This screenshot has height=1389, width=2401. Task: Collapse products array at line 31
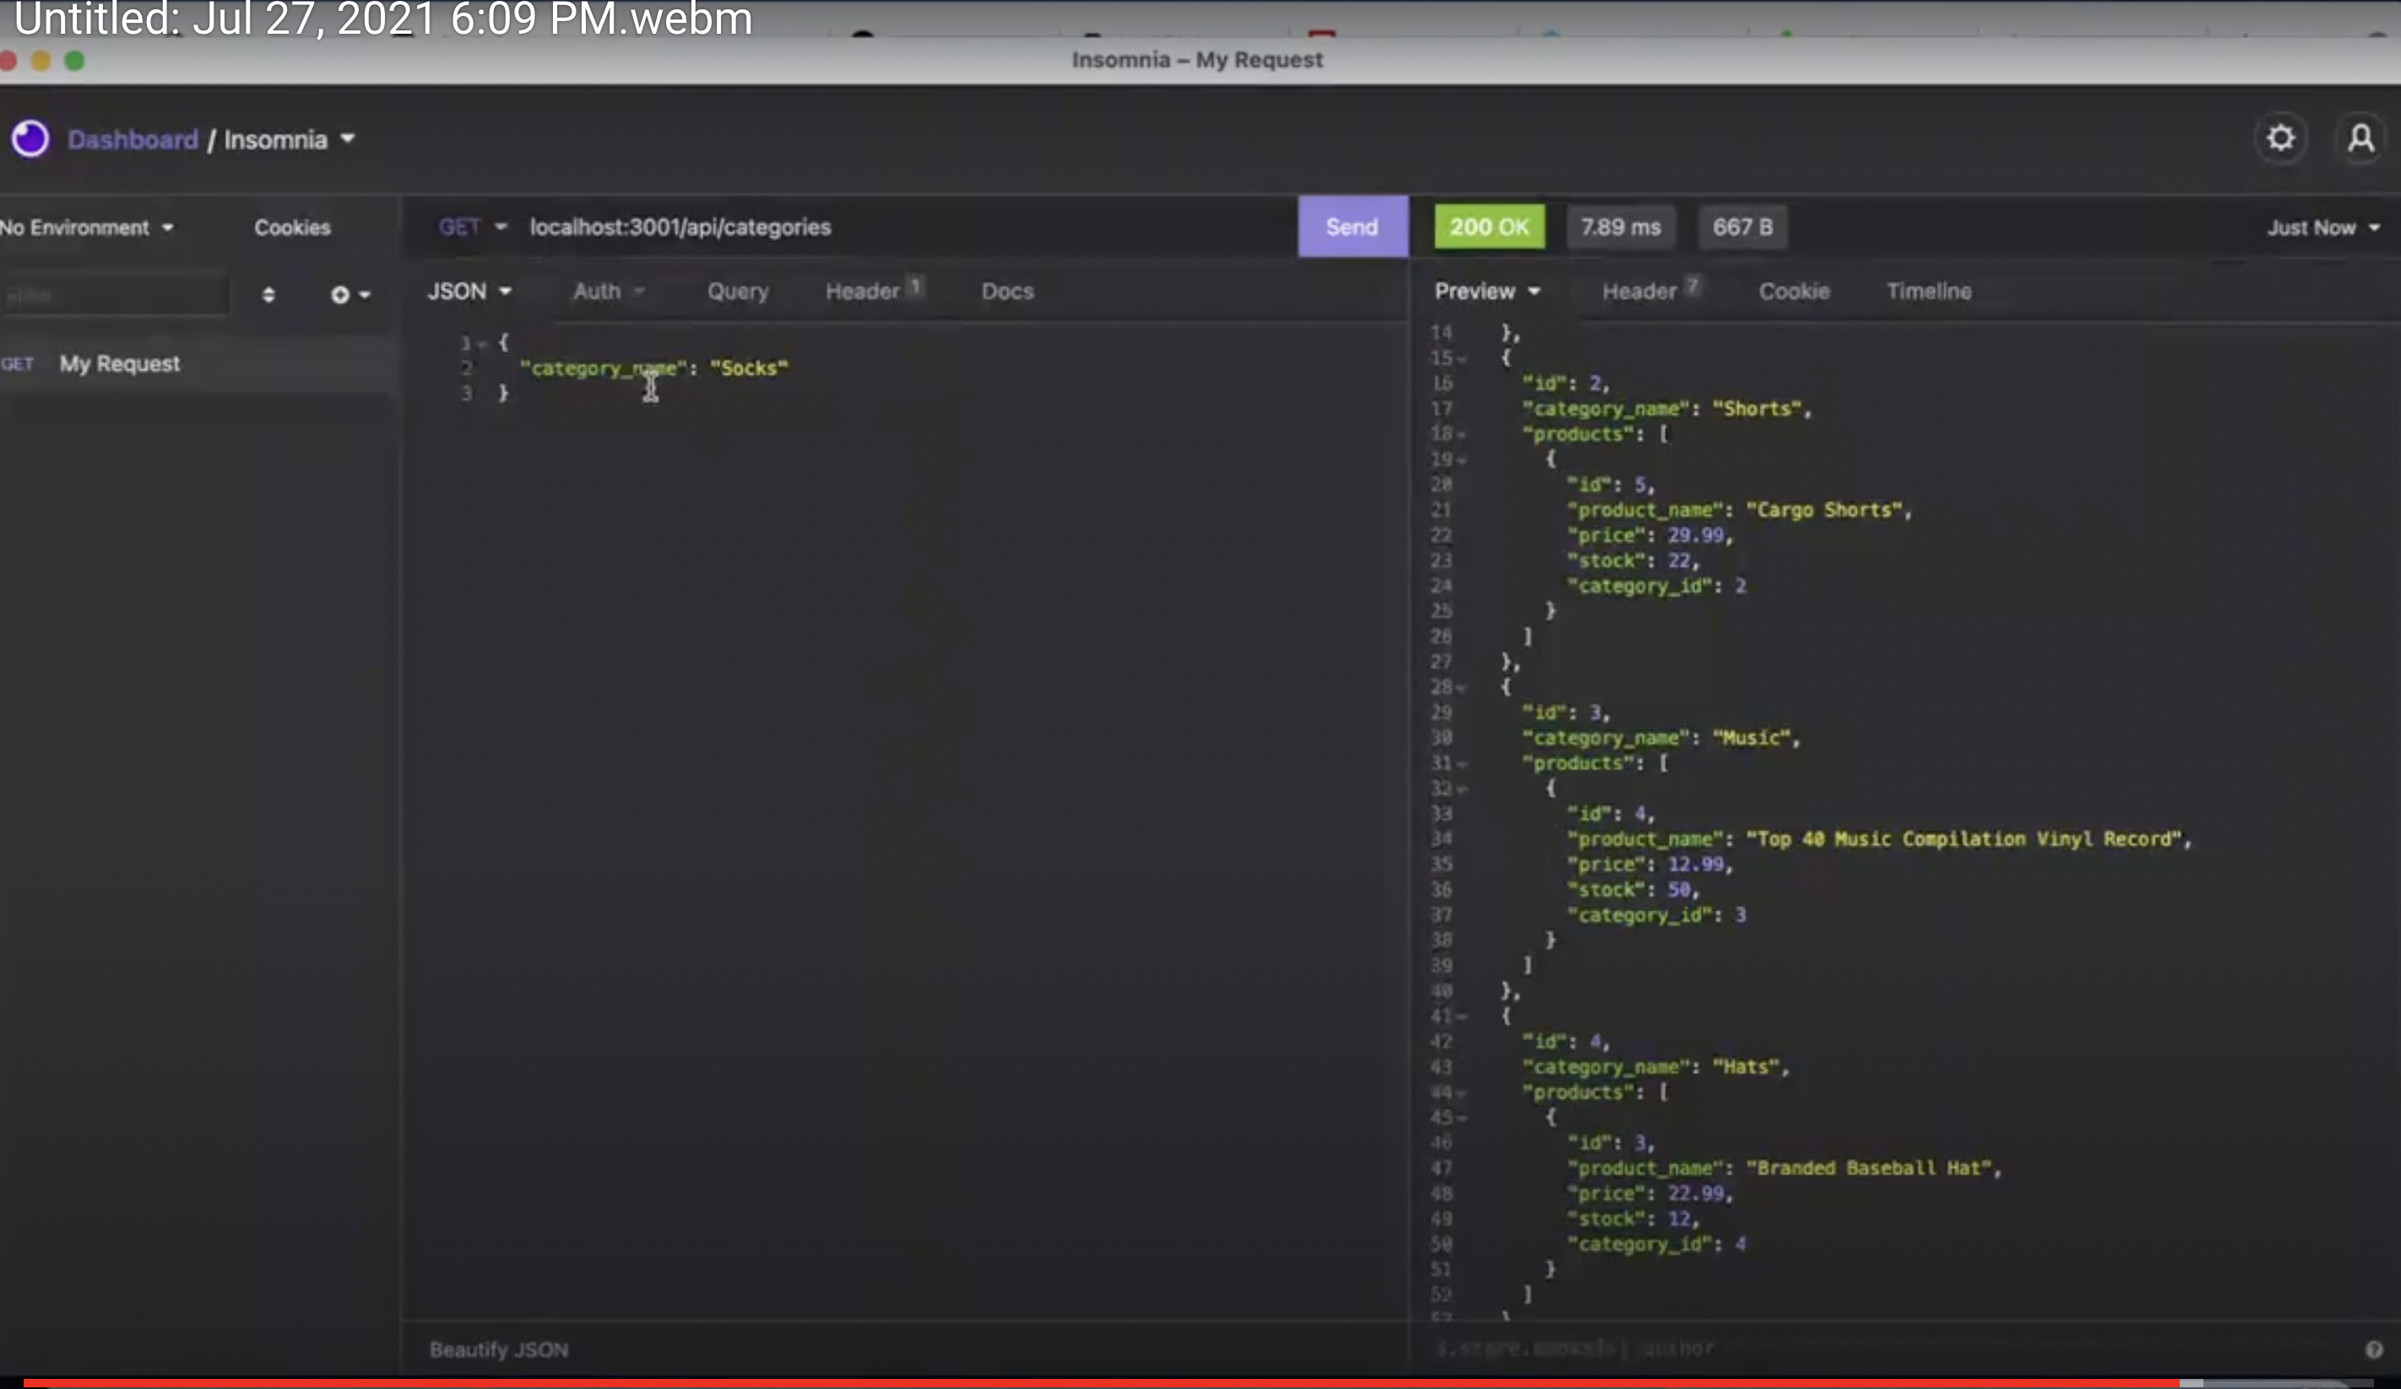(x=1462, y=764)
